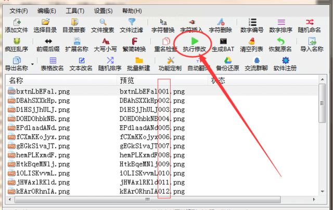The height and width of the screenshot is (210, 333).
Task: Expand dropdown arrow beside 导出名称
Action: (32, 64)
